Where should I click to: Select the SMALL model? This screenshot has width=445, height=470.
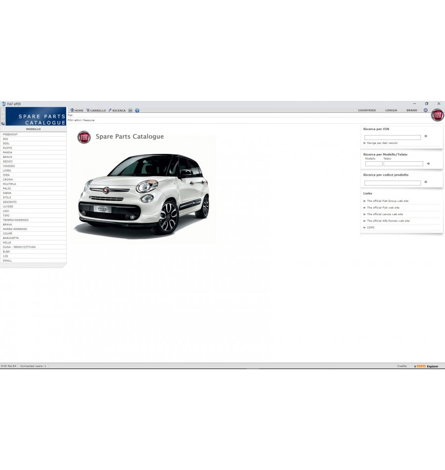(33, 260)
